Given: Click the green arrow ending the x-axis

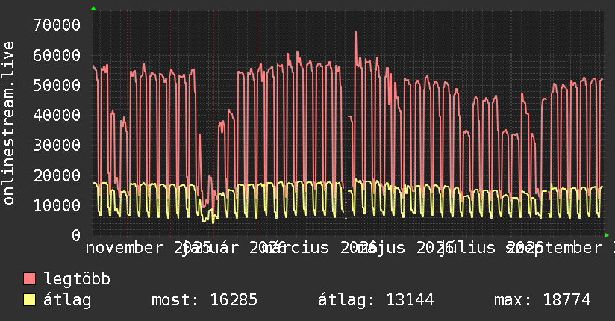Looking at the screenshot, I should point(607,235).
